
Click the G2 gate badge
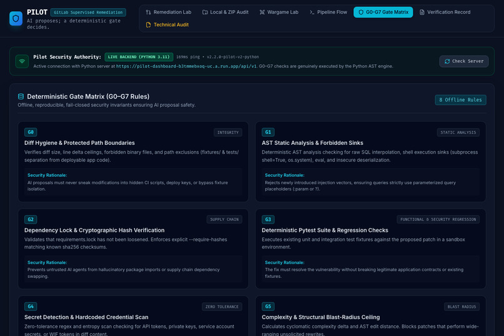[x=31, y=219]
